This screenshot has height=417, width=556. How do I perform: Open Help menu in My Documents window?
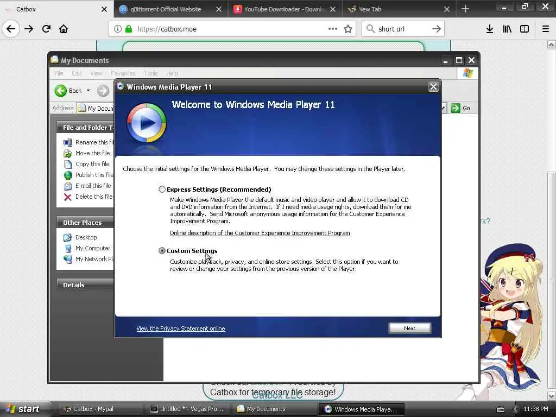[172, 73]
